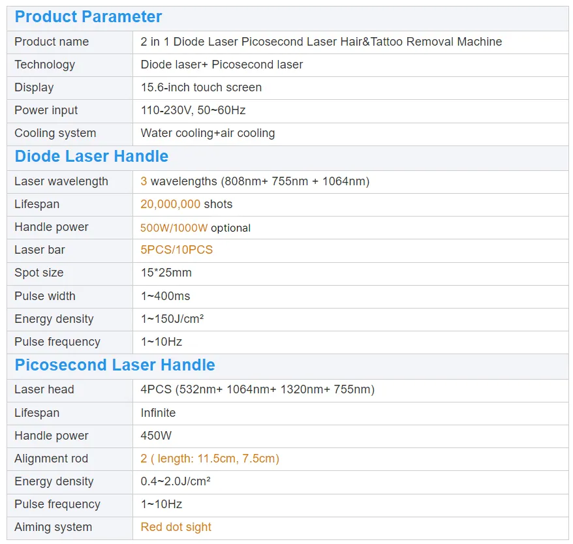This screenshot has height=544, width=573.
Task: Click the Cooling system row label
Action: click(x=55, y=133)
